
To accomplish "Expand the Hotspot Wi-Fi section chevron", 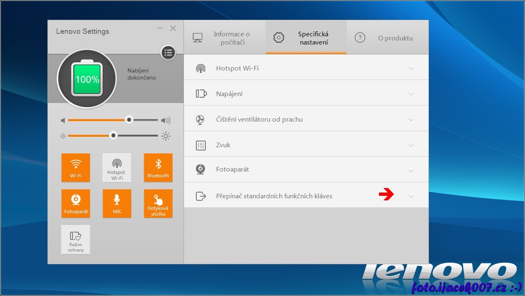I will click(x=411, y=69).
